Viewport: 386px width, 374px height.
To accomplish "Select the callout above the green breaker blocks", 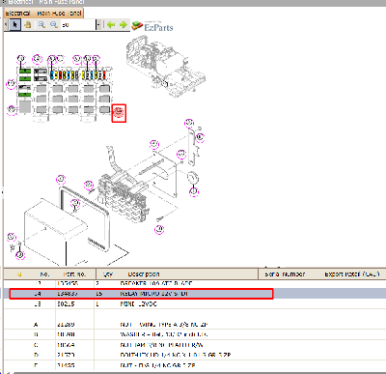I will tap(21, 59).
